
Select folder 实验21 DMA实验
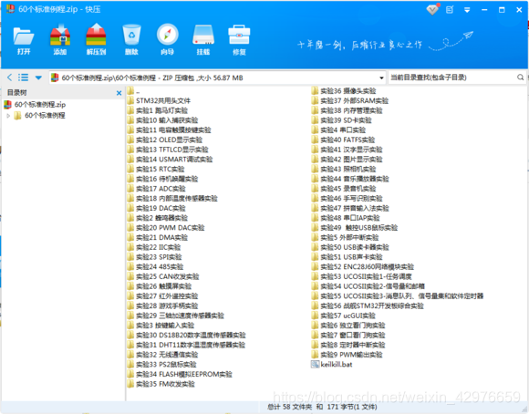pos(158,237)
